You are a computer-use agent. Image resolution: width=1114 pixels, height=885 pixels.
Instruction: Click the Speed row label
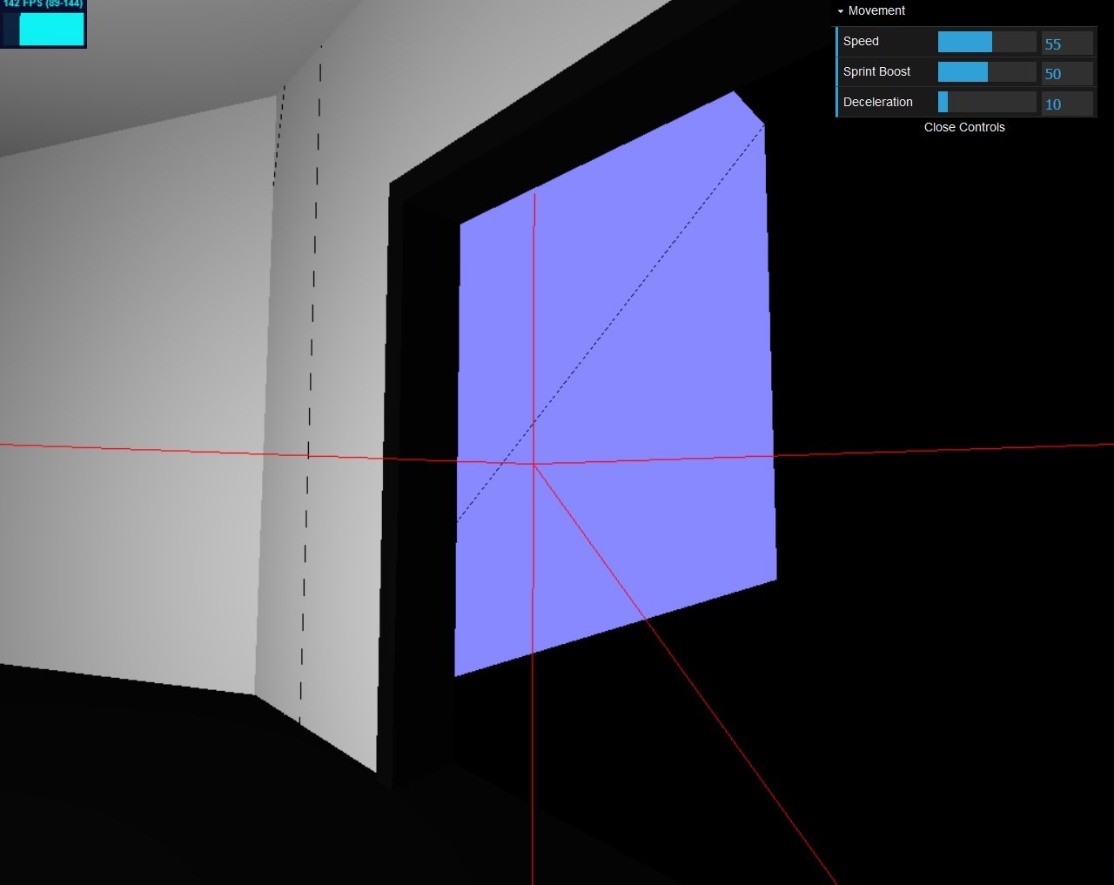[x=860, y=41]
